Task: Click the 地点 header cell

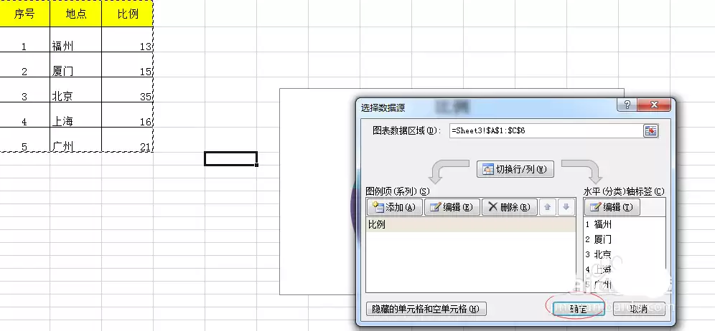Action: tap(75, 14)
